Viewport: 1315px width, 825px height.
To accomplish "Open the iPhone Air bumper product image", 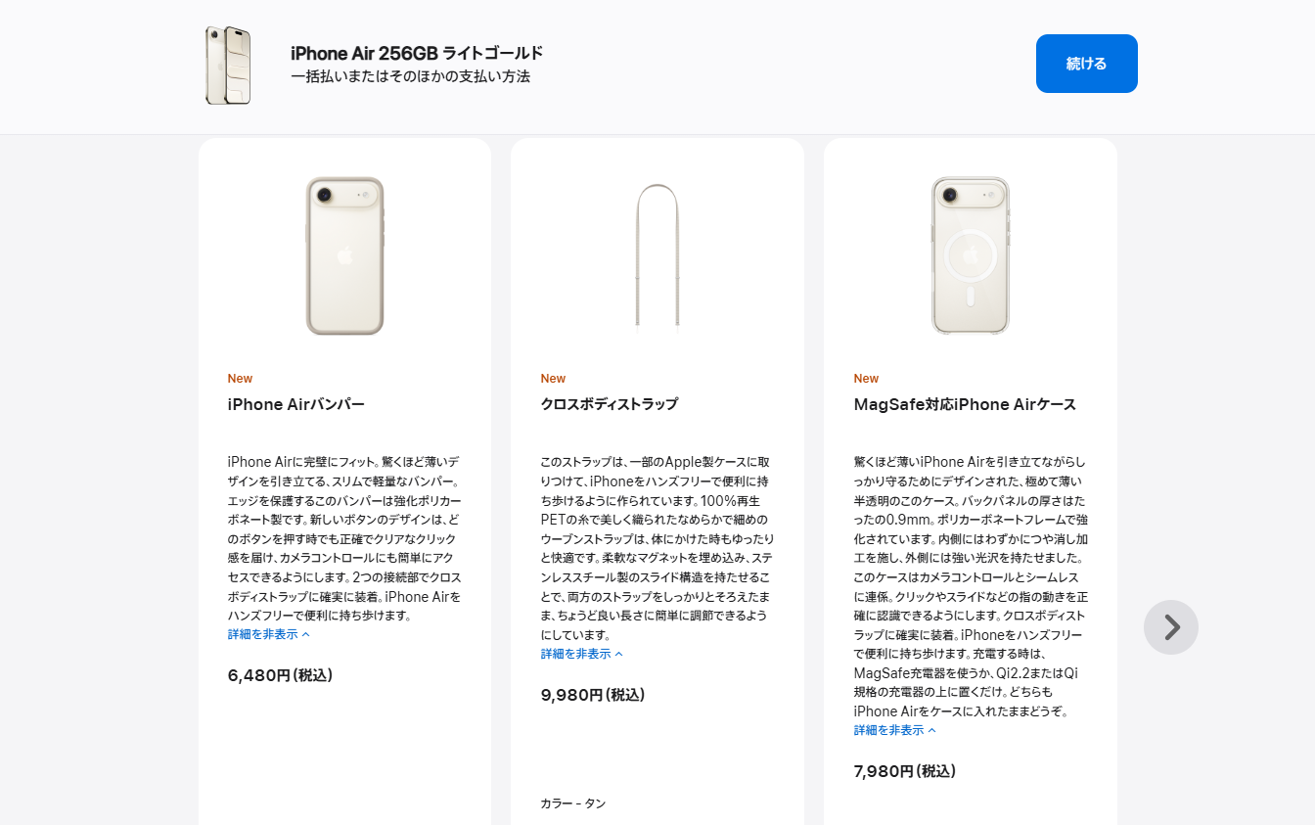I will click(x=344, y=255).
